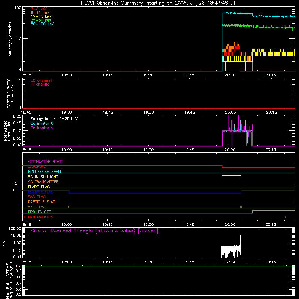This screenshot has height=299, width=299.
Task: Select the FRONTS_OFF flag label
Action: [40, 212]
